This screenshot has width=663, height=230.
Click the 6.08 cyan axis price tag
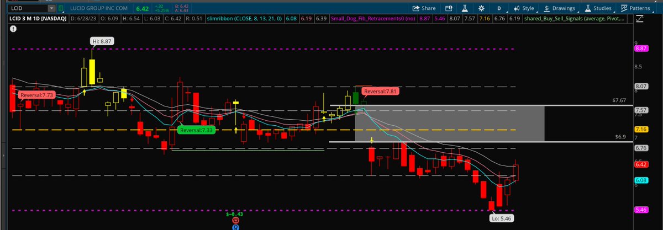[641, 180]
